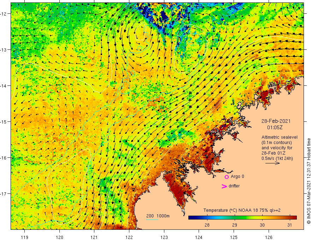Click the 'Temperature (°C) NOAA 18 75% ql>=2' title
The width and height of the screenshot is (311, 240).
coord(242,210)
